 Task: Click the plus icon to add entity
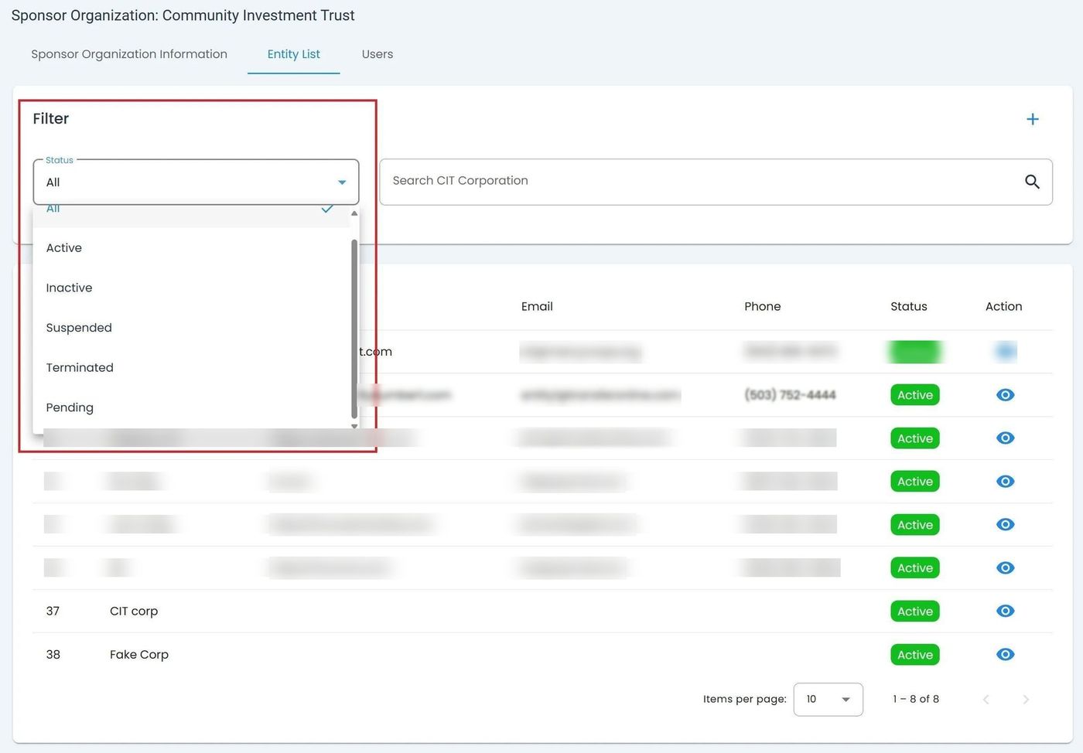coord(1032,119)
